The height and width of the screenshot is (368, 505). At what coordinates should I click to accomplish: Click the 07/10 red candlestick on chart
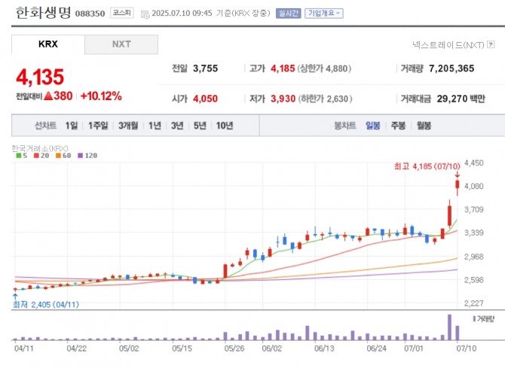pyautogui.click(x=457, y=185)
